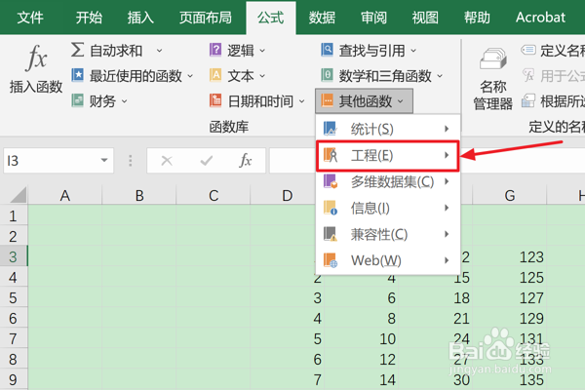585x390 pixels.
Task: Click the formula bar fx button
Action: pos(246,160)
